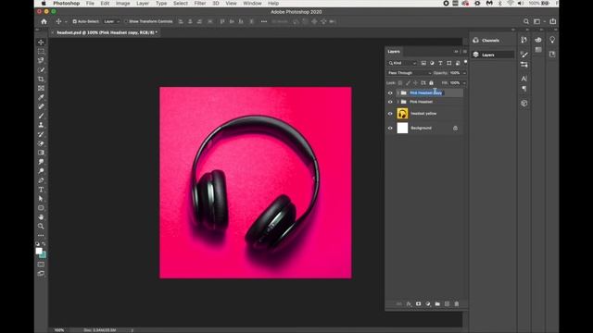Select the Lasso tool
The image size is (593, 333).
point(41,60)
